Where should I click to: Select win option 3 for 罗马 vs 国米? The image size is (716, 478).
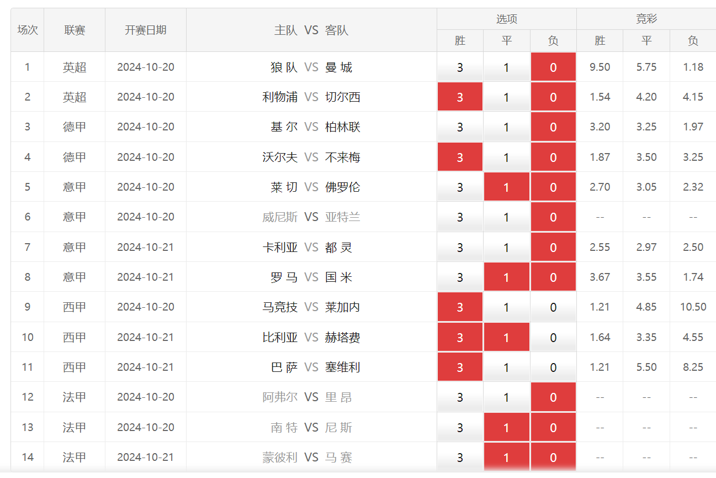tap(460, 277)
